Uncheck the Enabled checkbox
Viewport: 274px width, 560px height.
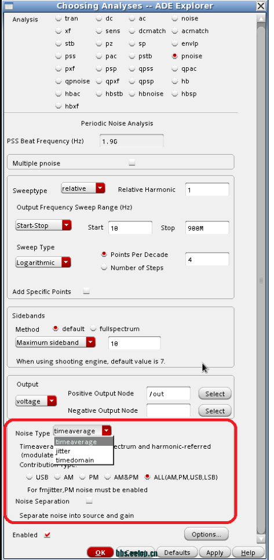(47, 535)
